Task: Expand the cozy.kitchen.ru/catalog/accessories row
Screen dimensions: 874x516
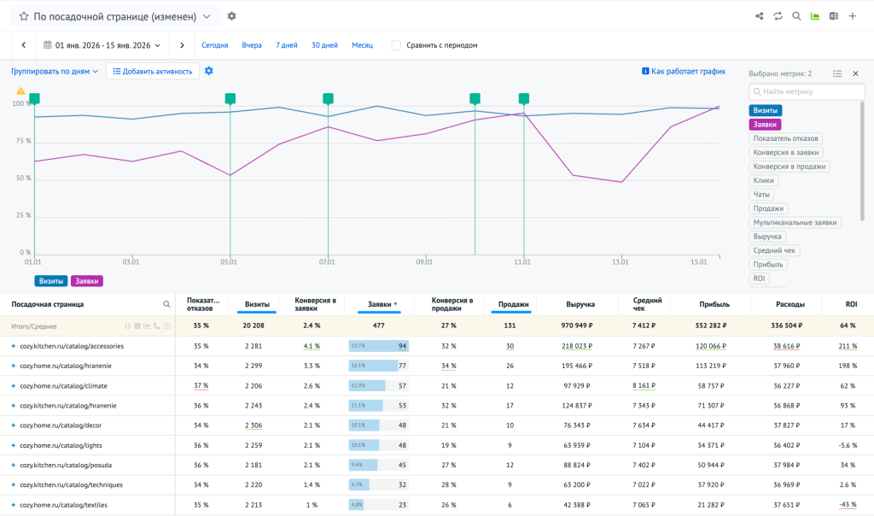Action: click(x=13, y=346)
